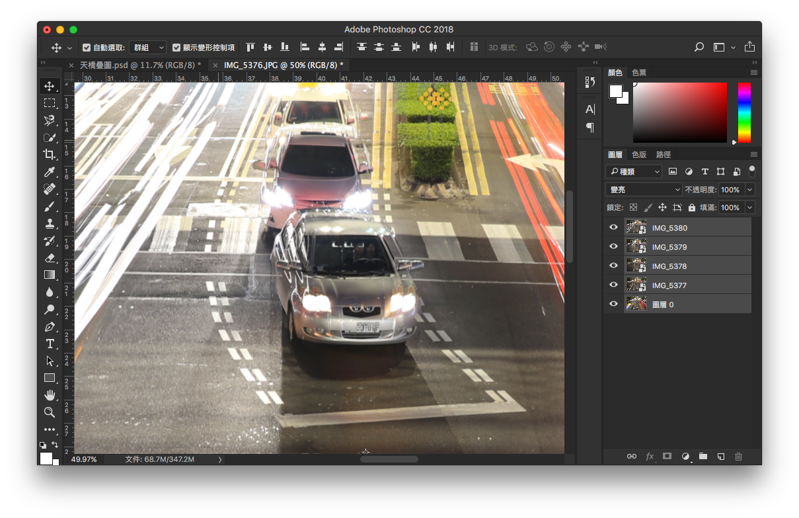Hide the IMG_5379 layer
The width and height of the screenshot is (799, 518).
click(x=613, y=246)
